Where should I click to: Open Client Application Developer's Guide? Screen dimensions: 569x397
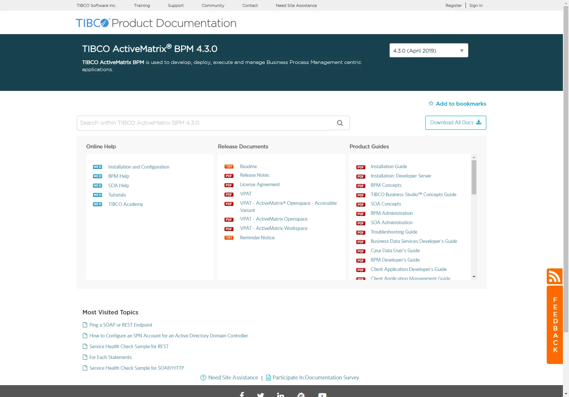(x=409, y=269)
